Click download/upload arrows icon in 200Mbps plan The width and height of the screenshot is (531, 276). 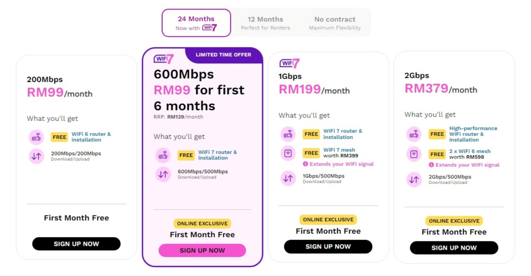(x=36, y=156)
